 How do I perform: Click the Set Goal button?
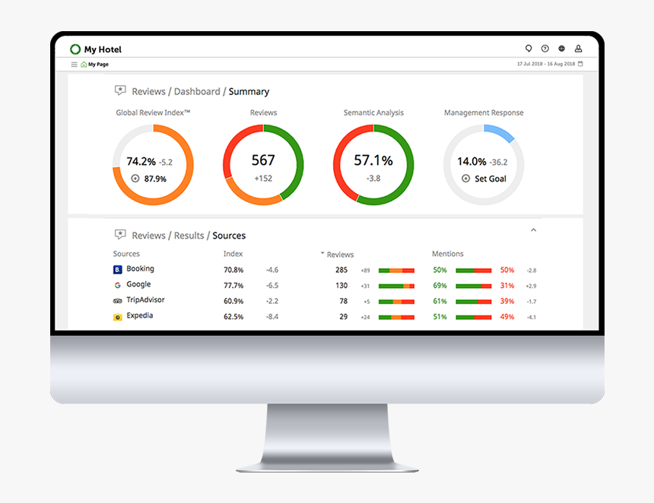click(490, 179)
